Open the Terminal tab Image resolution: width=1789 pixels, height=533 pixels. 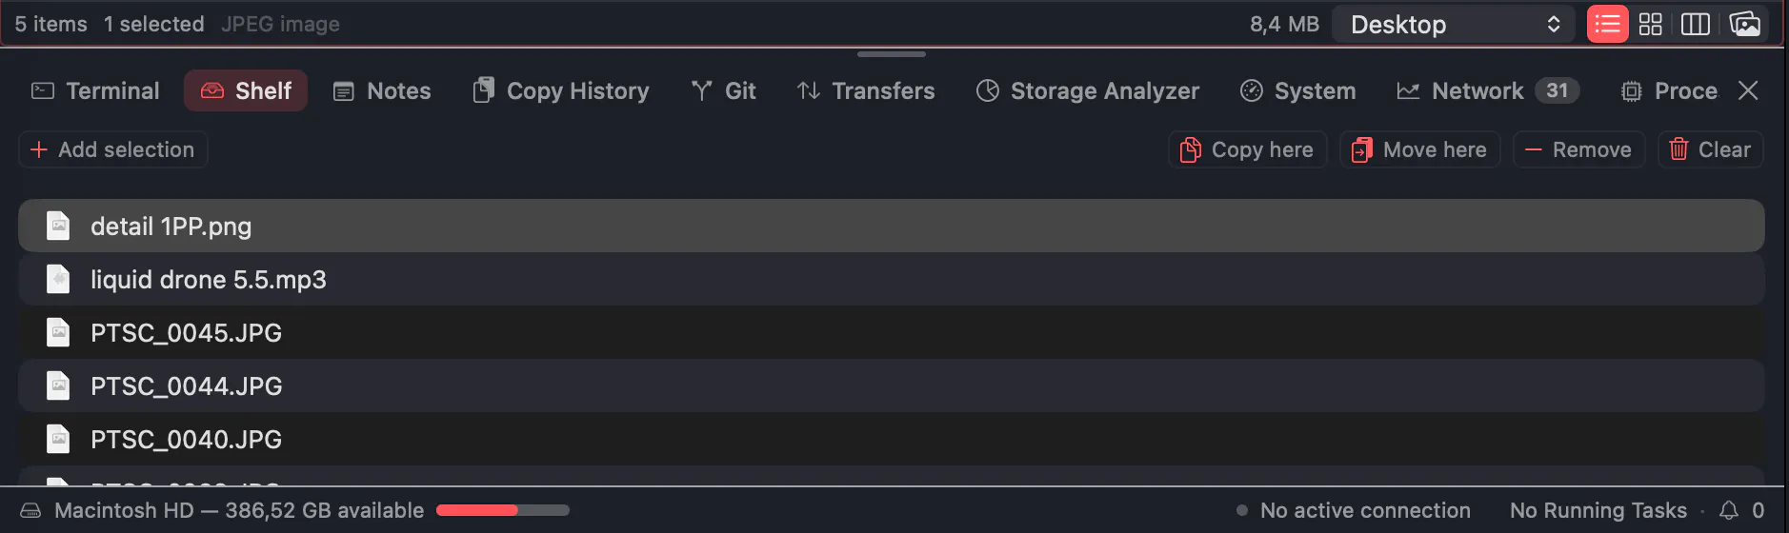pos(95,90)
